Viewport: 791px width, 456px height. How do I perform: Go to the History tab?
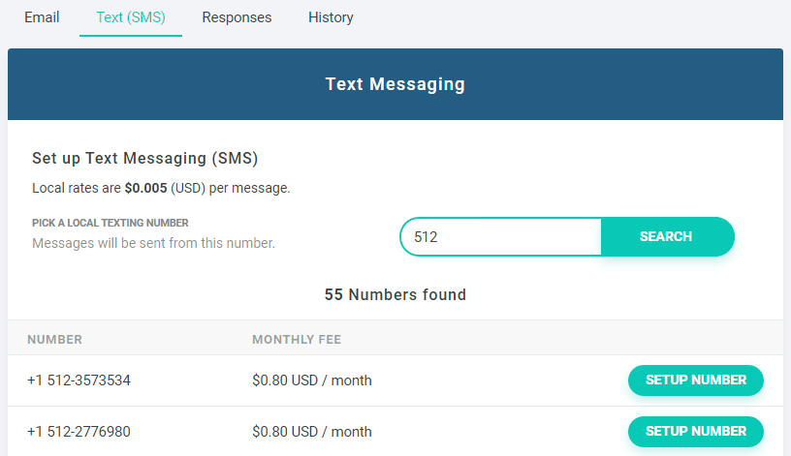coord(331,17)
